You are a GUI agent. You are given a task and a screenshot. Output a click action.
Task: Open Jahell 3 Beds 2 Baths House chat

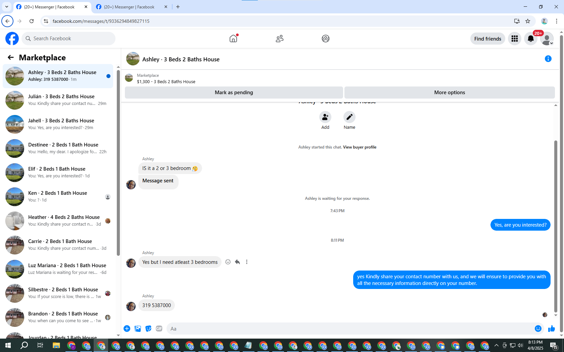[58, 124]
